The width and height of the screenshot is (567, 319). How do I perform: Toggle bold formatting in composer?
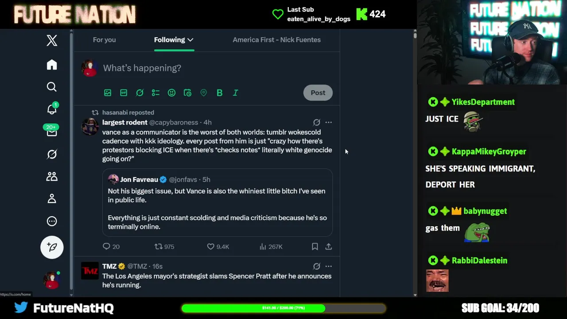219,93
